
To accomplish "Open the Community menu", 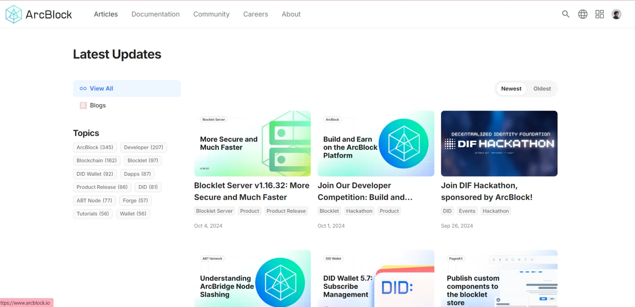I will point(212,14).
